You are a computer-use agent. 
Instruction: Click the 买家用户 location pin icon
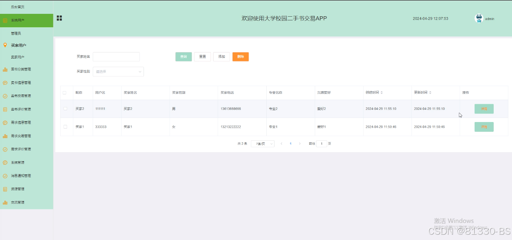(x=5, y=45)
